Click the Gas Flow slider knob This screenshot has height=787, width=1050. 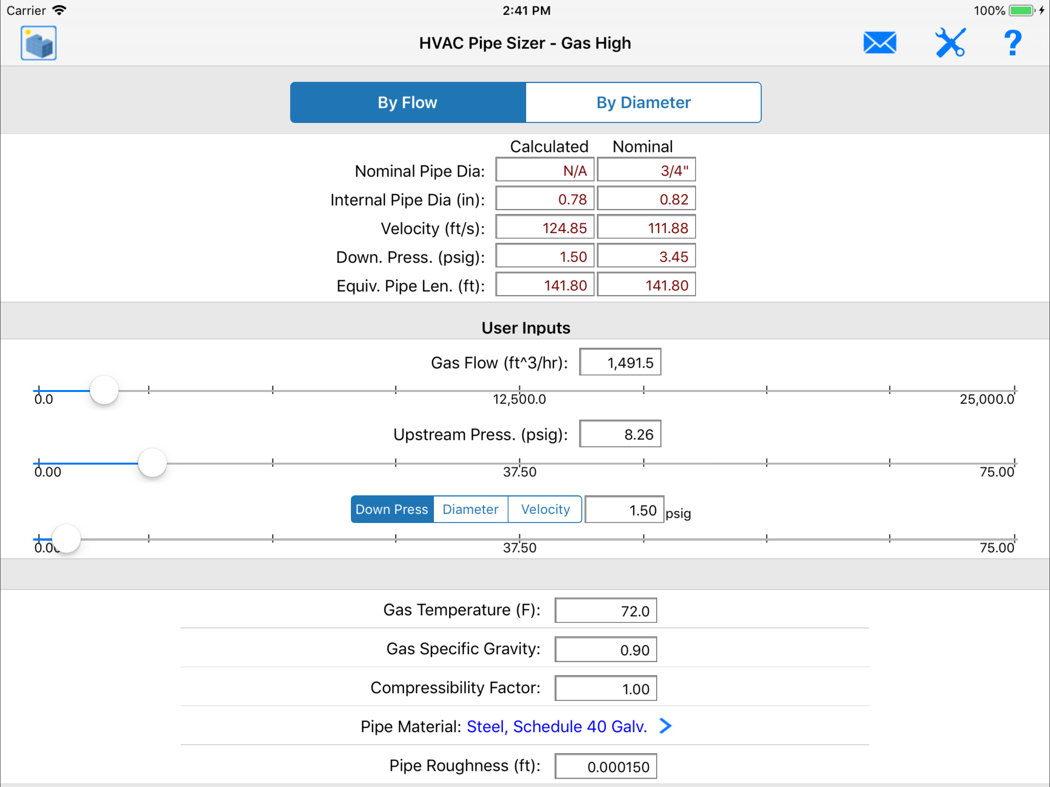pos(104,390)
